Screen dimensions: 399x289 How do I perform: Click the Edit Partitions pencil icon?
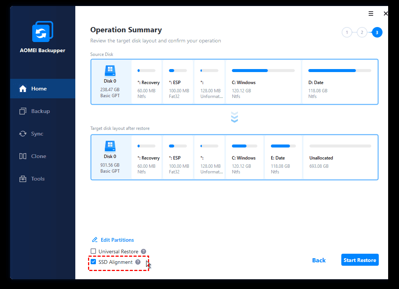(x=95, y=240)
